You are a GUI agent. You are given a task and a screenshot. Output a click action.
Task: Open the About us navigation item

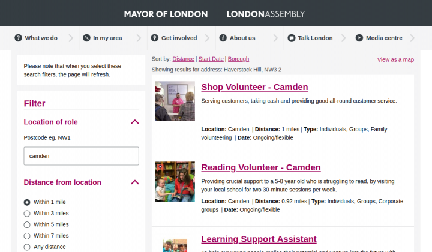coord(242,38)
